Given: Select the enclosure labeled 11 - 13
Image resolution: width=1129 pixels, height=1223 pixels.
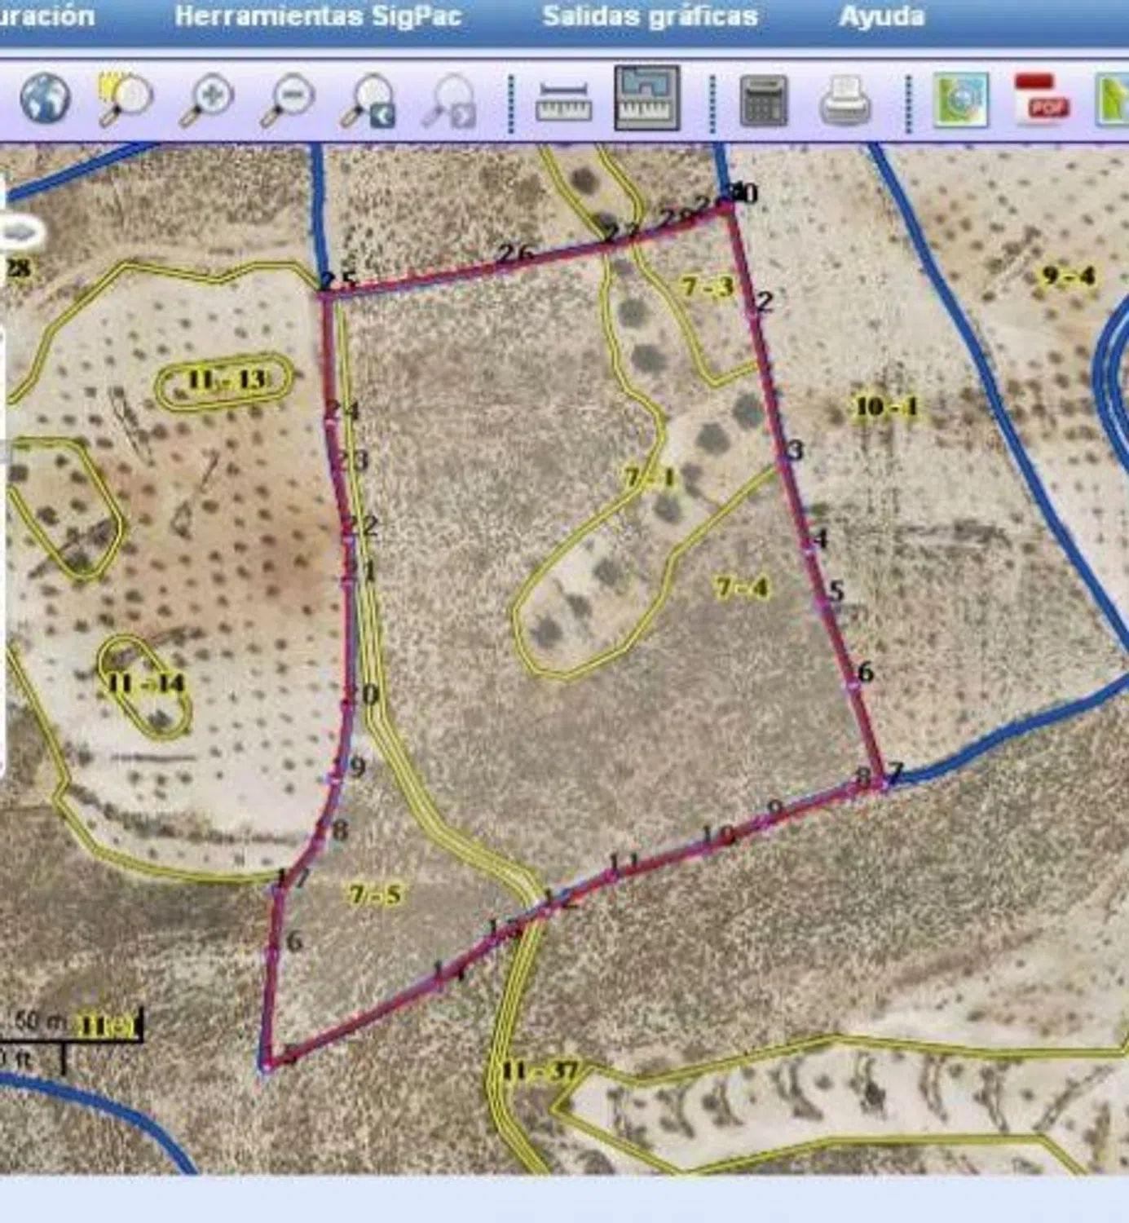Looking at the screenshot, I should pyautogui.click(x=226, y=380).
